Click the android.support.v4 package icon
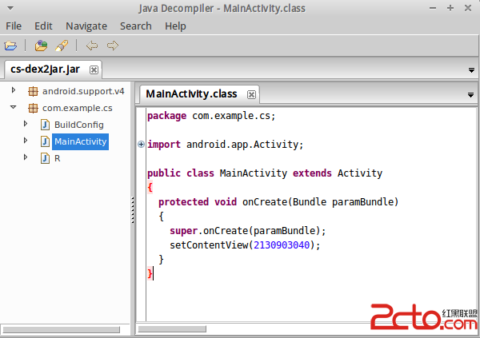 [33, 91]
